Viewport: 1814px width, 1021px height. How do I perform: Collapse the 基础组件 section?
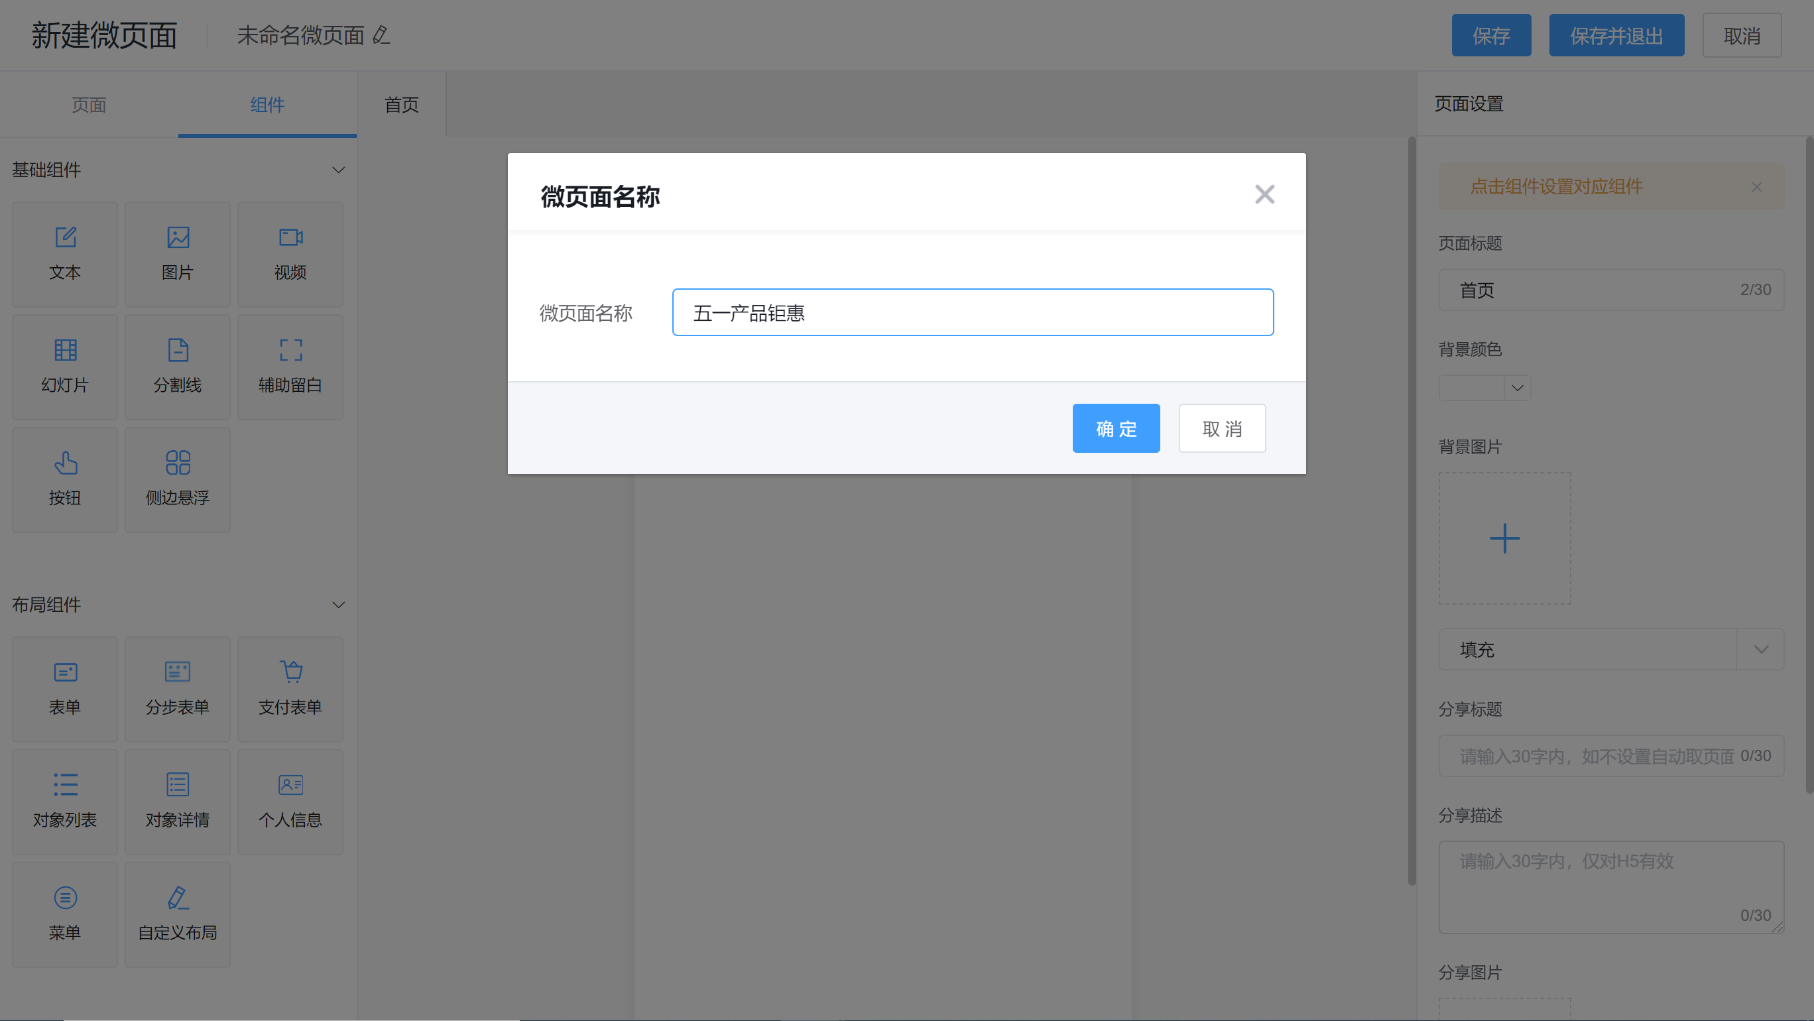[x=338, y=170]
